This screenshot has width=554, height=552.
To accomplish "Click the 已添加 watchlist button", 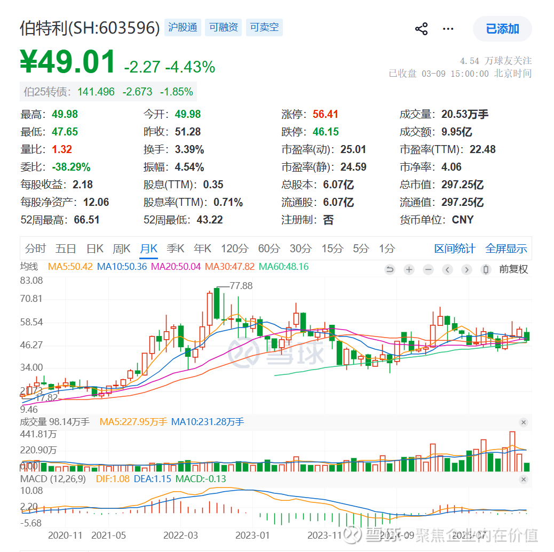I will click(x=502, y=29).
